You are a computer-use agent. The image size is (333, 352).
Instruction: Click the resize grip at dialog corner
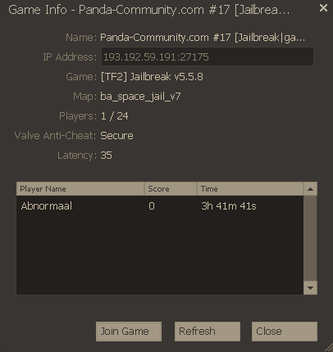[x=329, y=348]
